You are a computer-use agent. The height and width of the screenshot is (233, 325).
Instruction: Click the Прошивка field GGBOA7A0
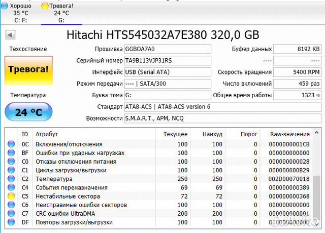click(168, 49)
